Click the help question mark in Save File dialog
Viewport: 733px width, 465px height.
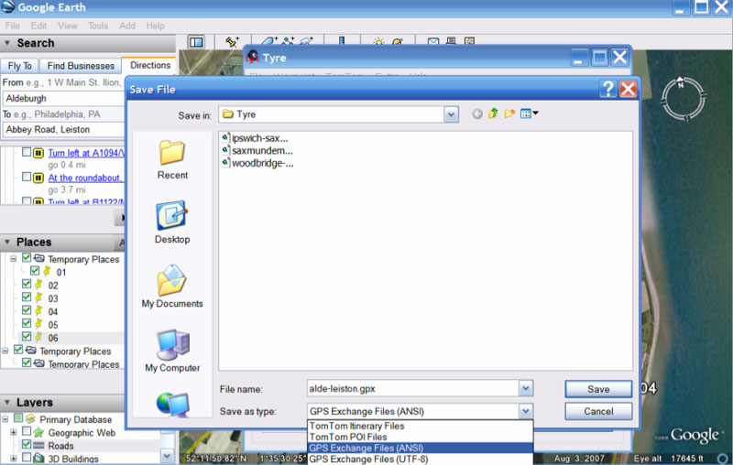pyautogui.click(x=607, y=89)
